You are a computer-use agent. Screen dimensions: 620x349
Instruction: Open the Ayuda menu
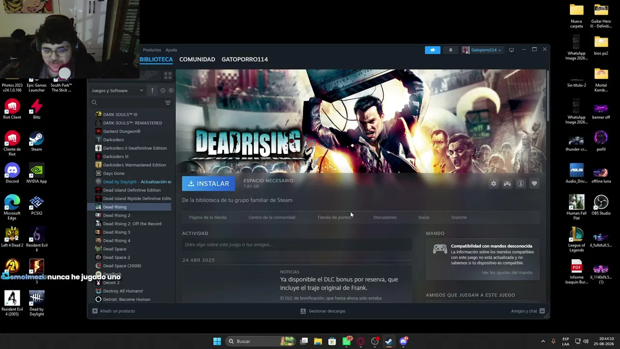click(x=171, y=50)
